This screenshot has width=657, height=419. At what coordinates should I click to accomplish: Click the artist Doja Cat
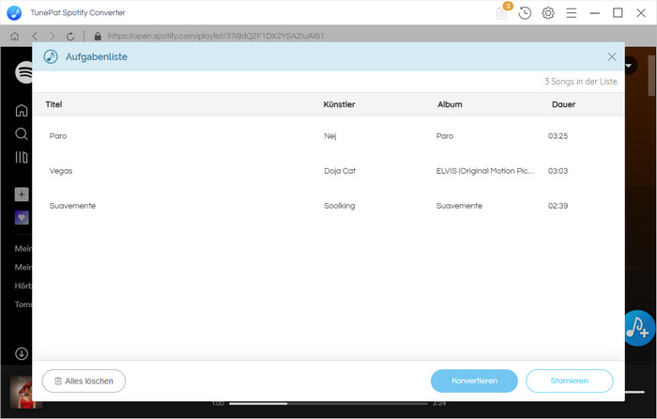pyautogui.click(x=340, y=171)
